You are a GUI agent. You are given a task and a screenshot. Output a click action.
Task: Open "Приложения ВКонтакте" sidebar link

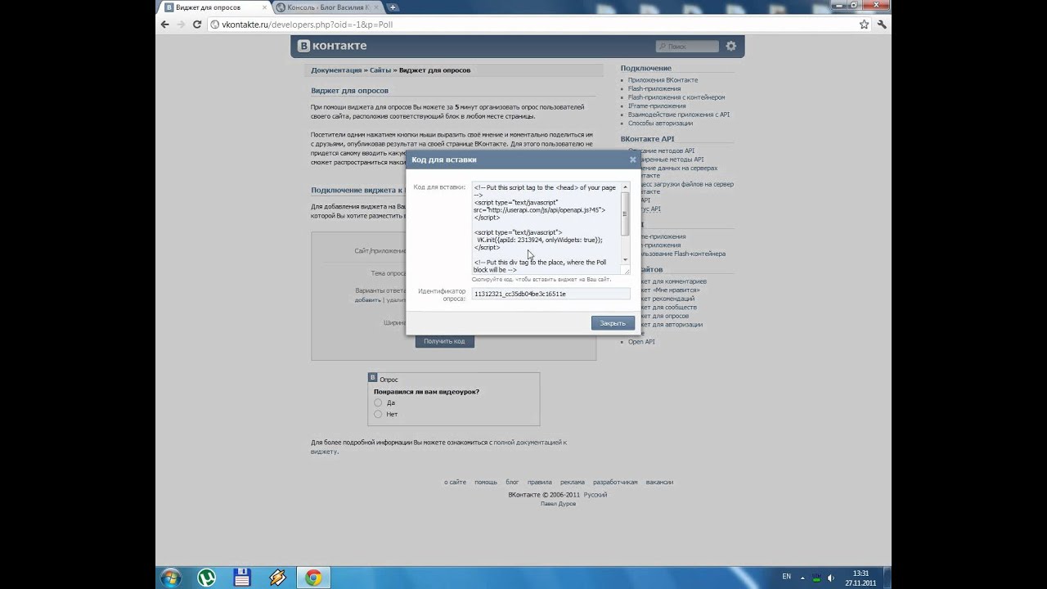coord(663,80)
